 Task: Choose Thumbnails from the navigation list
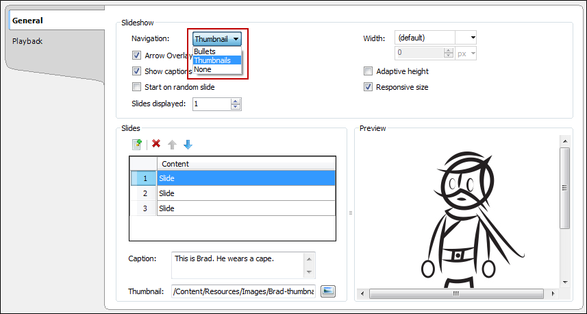[217, 60]
